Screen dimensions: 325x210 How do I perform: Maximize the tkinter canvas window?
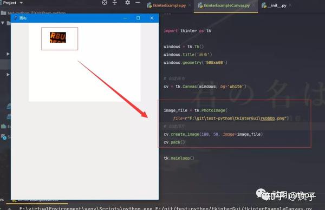point(138,18)
